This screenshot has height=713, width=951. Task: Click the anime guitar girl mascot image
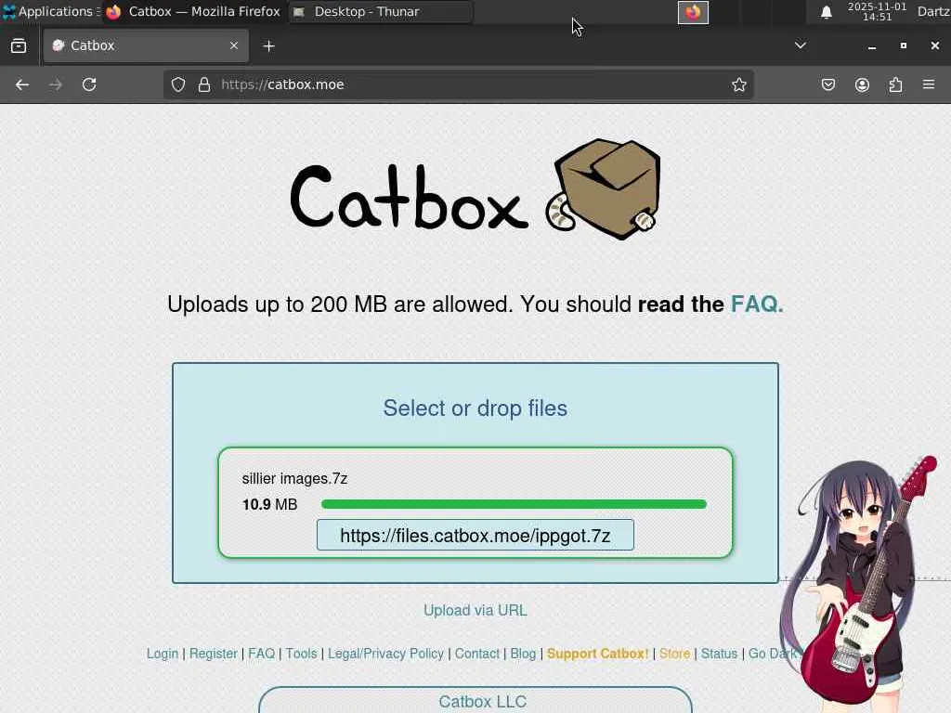tap(856, 582)
